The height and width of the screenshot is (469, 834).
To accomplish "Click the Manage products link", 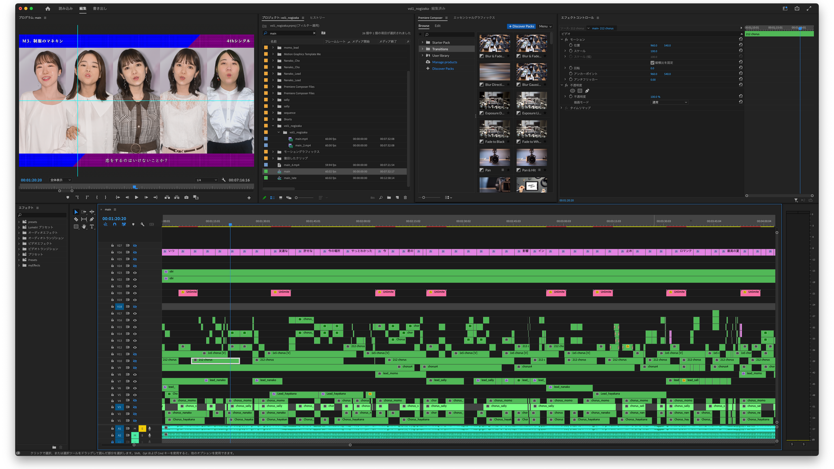I will (444, 62).
